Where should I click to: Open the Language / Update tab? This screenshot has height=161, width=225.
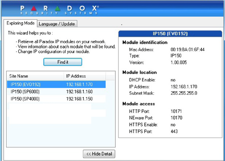pyautogui.click(x=57, y=24)
